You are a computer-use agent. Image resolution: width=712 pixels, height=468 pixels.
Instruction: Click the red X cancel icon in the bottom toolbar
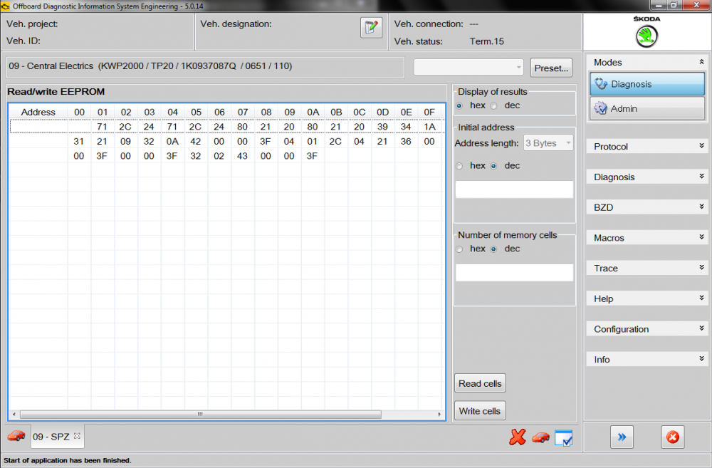[517, 437]
